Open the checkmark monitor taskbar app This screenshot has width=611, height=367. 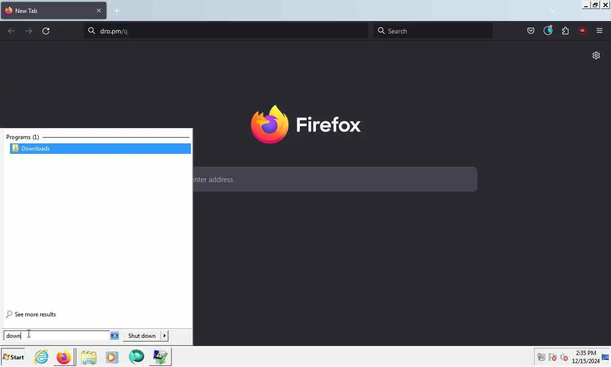point(160,357)
